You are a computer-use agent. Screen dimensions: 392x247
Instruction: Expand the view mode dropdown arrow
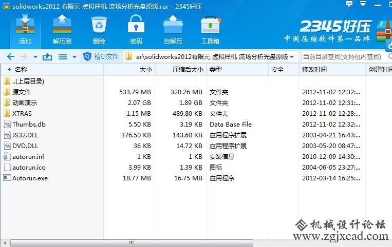(x=74, y=57)
